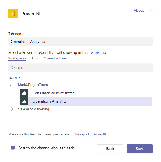This screenshot has height=162, width=161.
Task: Expand the SalesAndMarketing workspace
Action: point(12,109)
